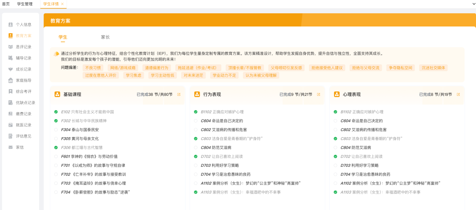Viewport: 476px width, 210px height.
Task: Open C802 艾滋病的传播和危害 in 行为表现
Action: tap(224, 130)
